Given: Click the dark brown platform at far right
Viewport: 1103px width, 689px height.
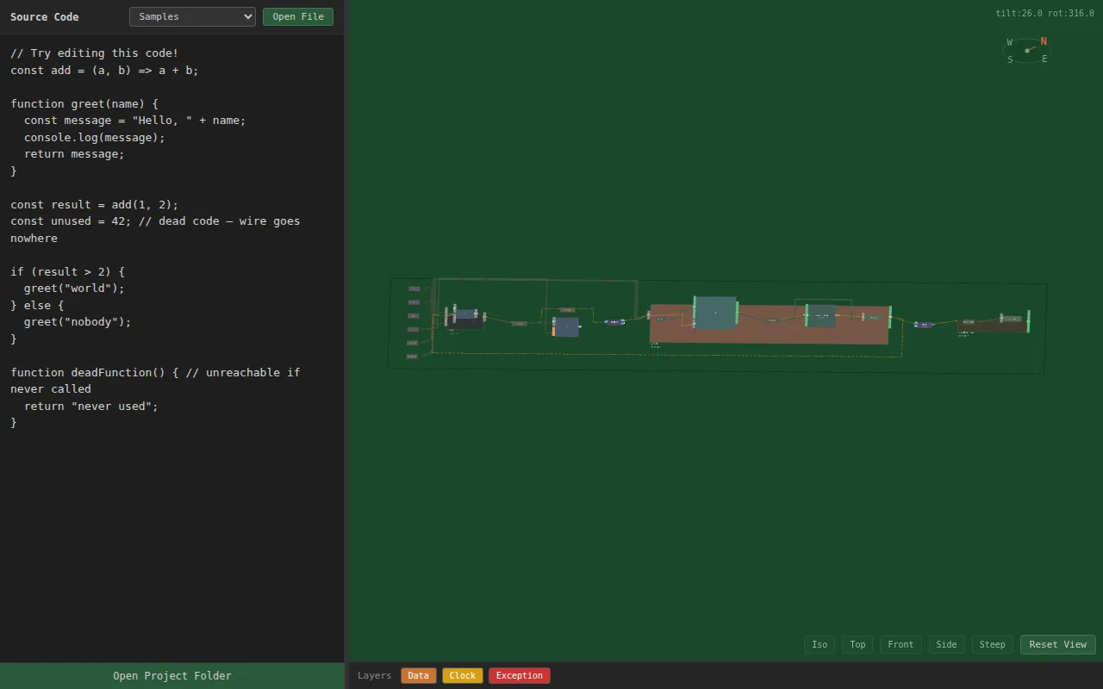Looking at the screenshot, I should pos(992,326).
